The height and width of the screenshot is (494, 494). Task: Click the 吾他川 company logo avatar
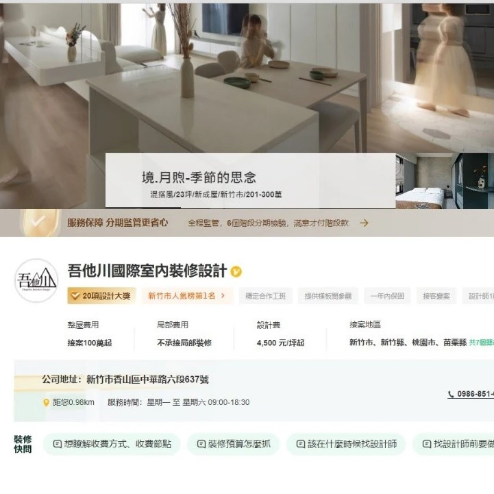pyautogui.click(x=36, y=280)
